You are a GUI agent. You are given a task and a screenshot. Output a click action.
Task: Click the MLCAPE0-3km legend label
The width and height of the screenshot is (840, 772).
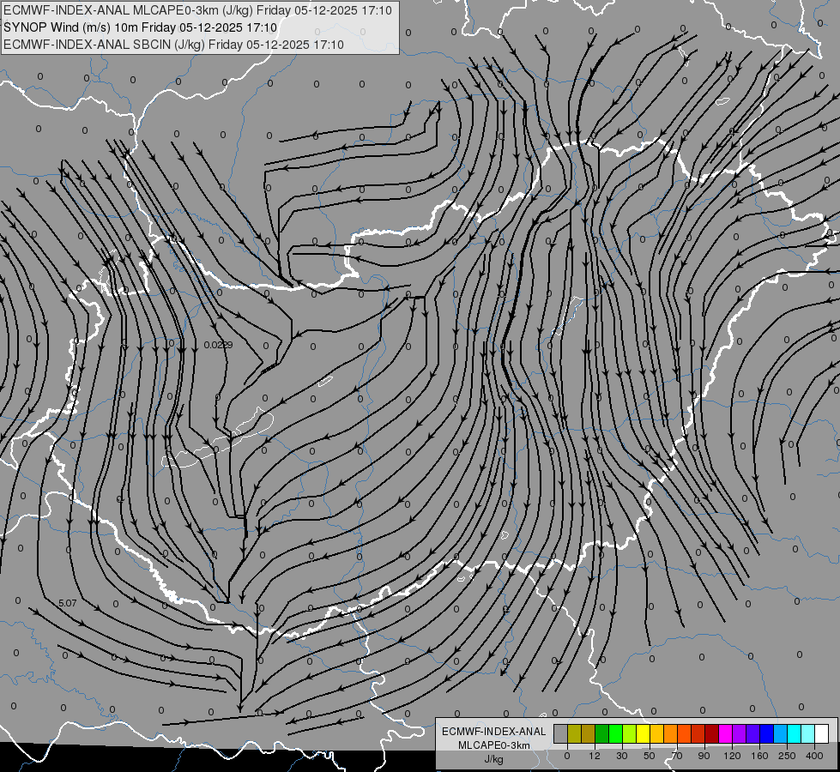click(494, 745)
